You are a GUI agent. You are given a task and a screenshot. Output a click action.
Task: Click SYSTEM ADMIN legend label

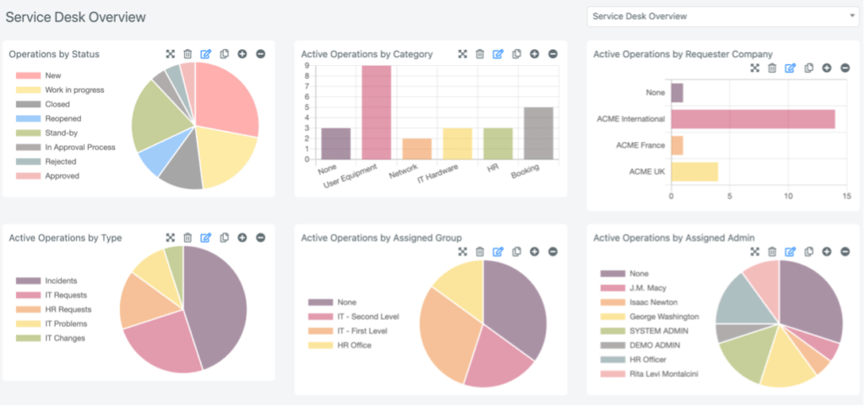[659, 331]
